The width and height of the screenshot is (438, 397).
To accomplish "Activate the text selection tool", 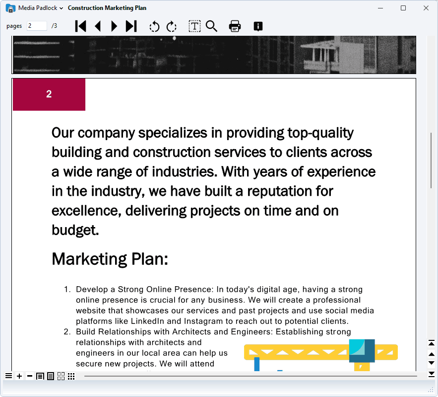I will coord(194,26).
